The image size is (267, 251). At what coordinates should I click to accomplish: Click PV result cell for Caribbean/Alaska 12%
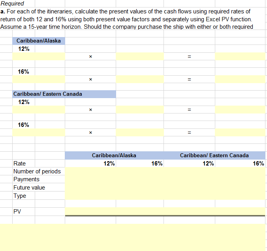coord(90,212)
